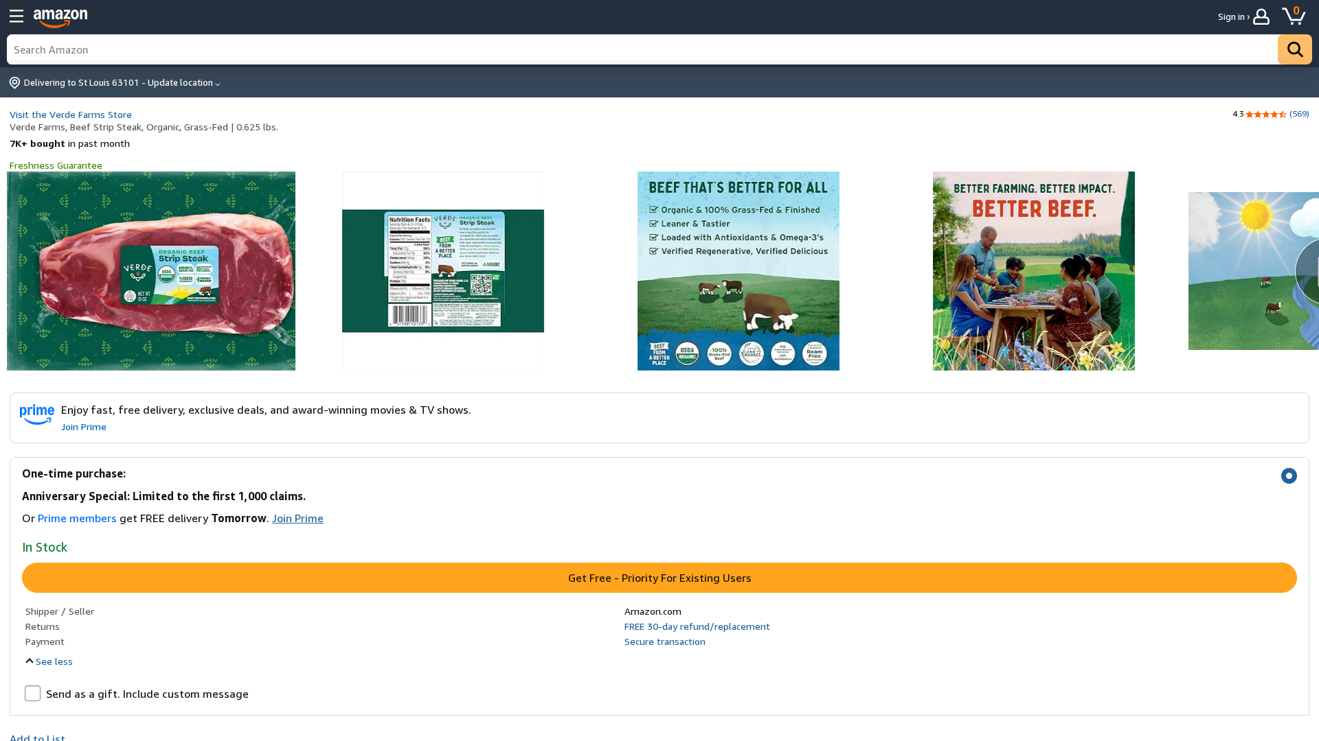This screenshot has width=1319, height=741.
Task: Open the hamburger navigation menu
Action: click(16, 16)
